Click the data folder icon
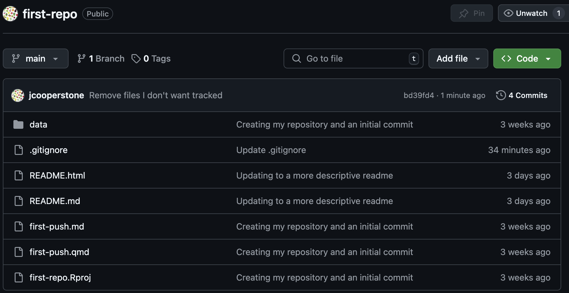 [x=18, y=124]
